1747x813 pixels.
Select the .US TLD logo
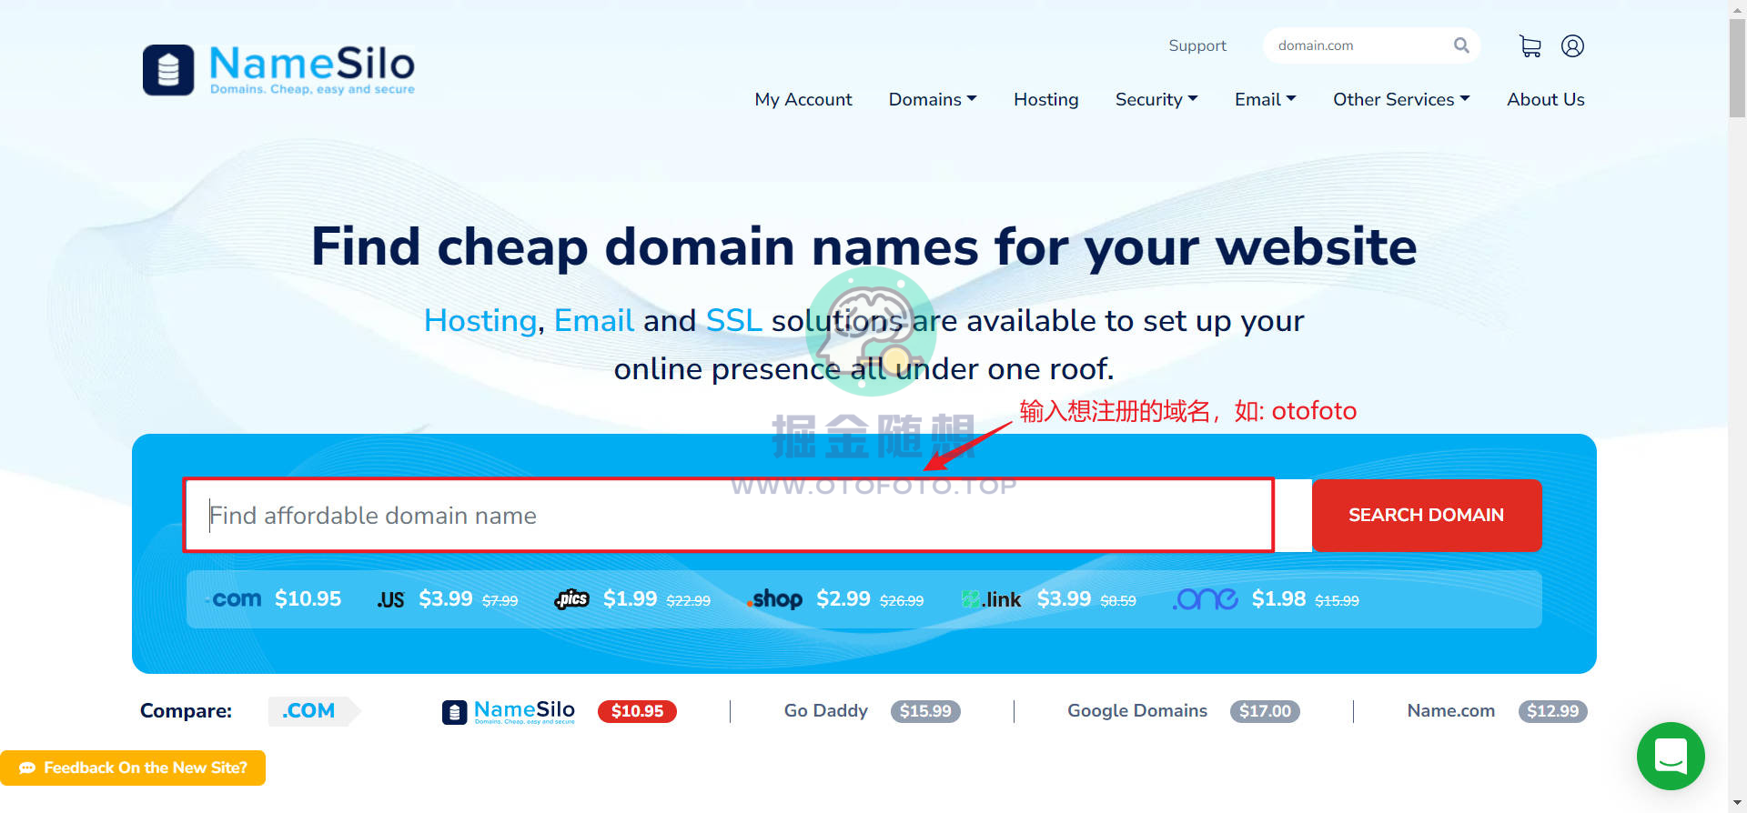coord(390,600)
